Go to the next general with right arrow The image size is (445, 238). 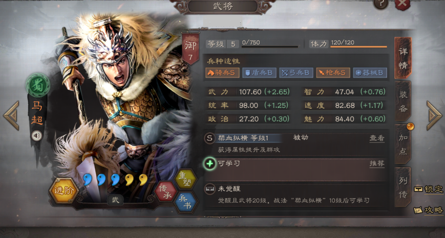coord(434,115)
